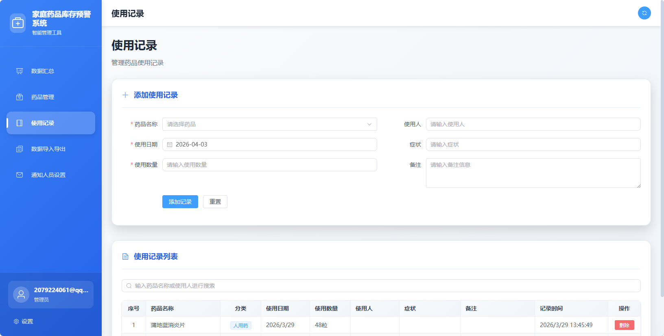Image resolution: width=664 pixels, height=336 pixels.
Task: Click the 添加记录 button
Action: tap(180, 202)
